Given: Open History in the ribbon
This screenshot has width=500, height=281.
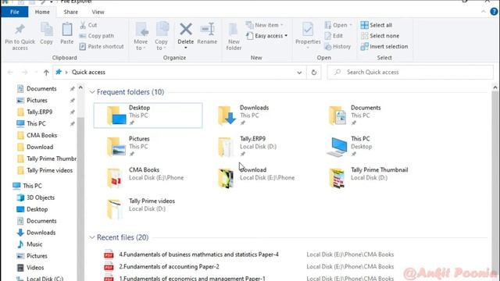Looking at the screenshot, I should 337,47.
